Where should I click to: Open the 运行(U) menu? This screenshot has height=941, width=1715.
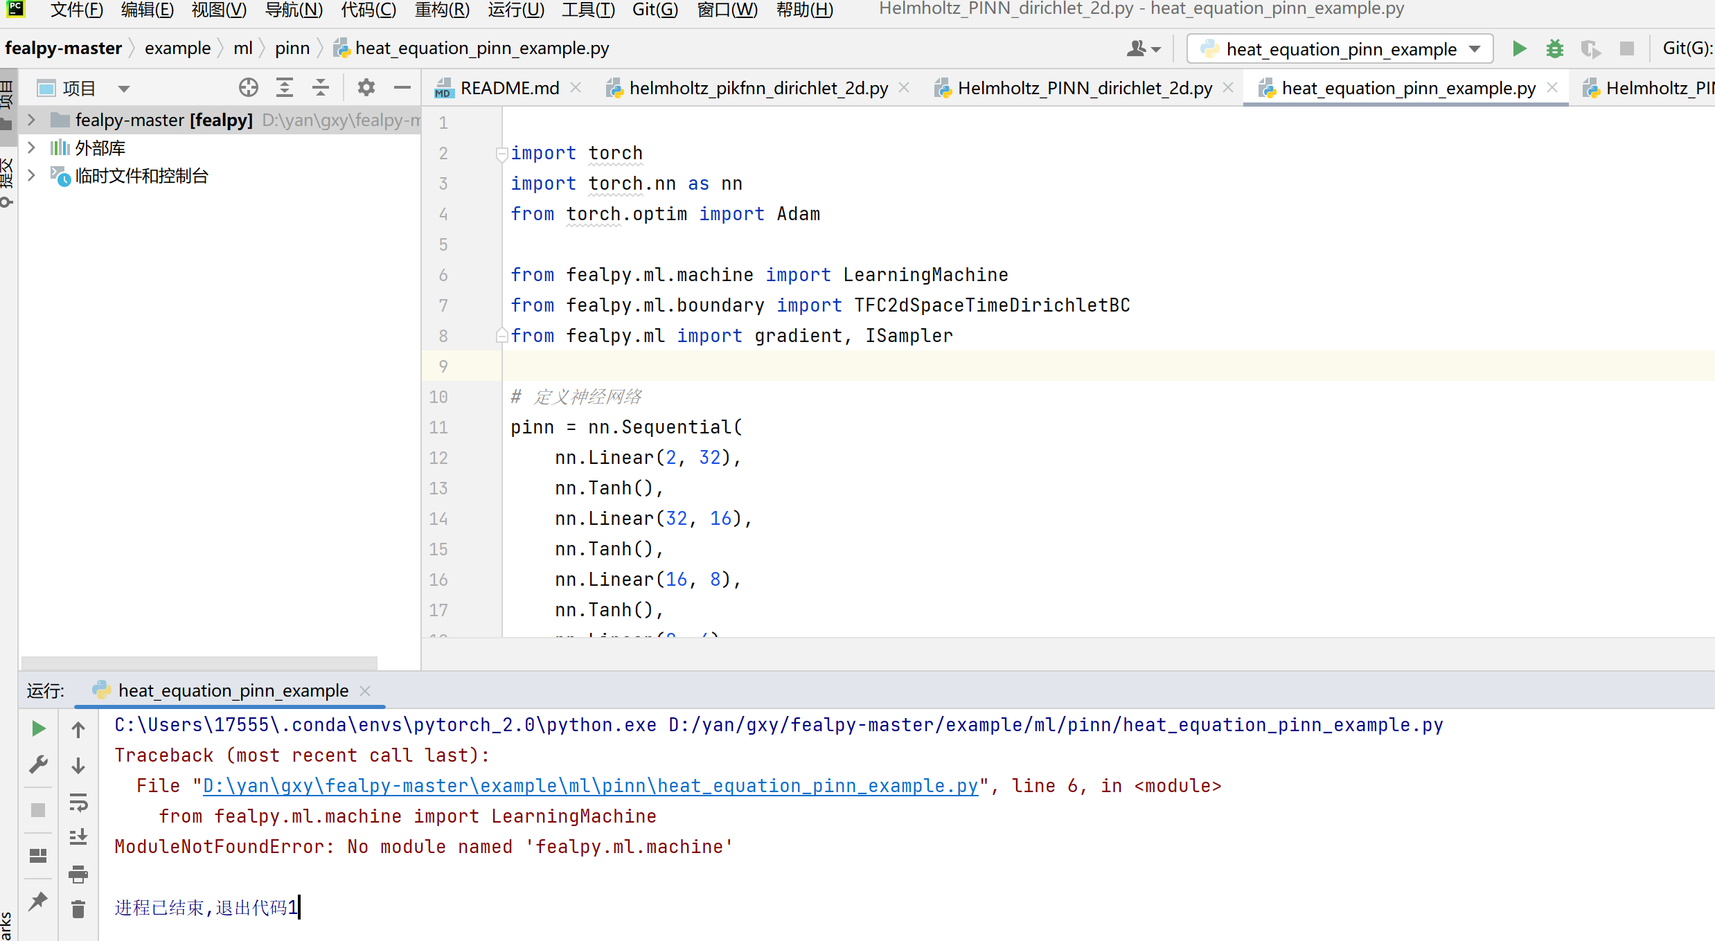point(516,10)
